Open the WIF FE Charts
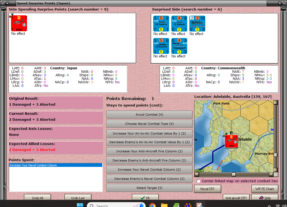The height and width of the screenshot is (207, 287). tap(265, 189)
